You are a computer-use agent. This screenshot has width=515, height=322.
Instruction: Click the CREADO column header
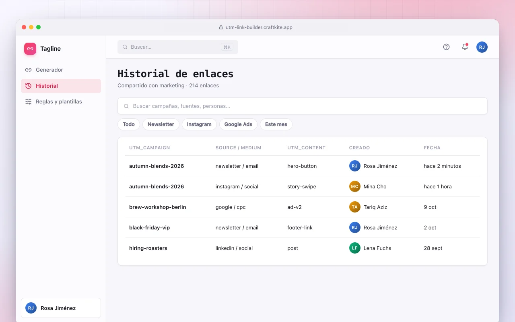[x=359, y=148]
